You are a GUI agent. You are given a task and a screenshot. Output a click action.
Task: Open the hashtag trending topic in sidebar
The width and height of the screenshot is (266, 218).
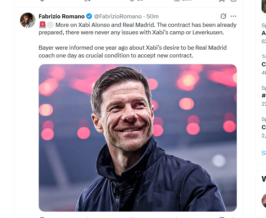coord(264,96)
